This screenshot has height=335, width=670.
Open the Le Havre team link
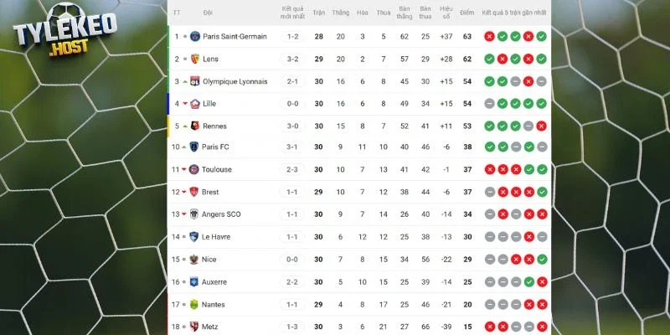217,237
